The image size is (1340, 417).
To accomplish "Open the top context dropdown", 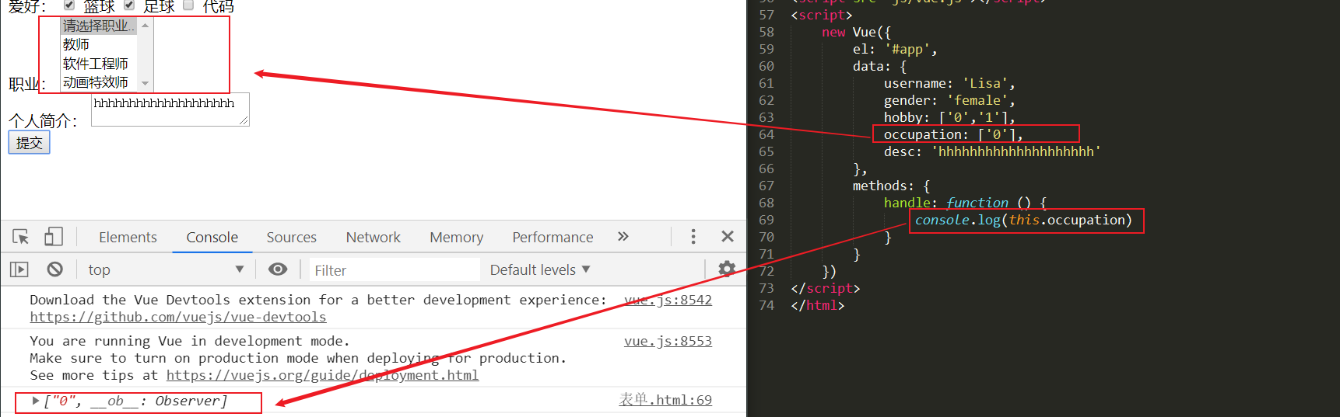I will [x=165, y=269].
